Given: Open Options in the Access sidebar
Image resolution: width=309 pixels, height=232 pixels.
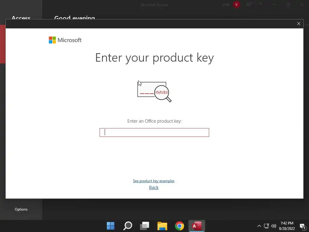Looking at the screenshot, I should pos(21,209).
